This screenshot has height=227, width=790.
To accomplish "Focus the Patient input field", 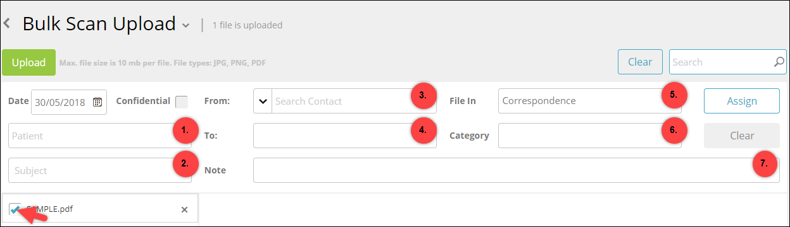I will [100, 136].
